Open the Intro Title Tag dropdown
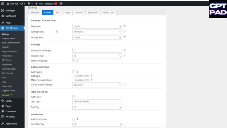Image resolution: width=227 pixels, height=128 pixels. tap(97, 124)
